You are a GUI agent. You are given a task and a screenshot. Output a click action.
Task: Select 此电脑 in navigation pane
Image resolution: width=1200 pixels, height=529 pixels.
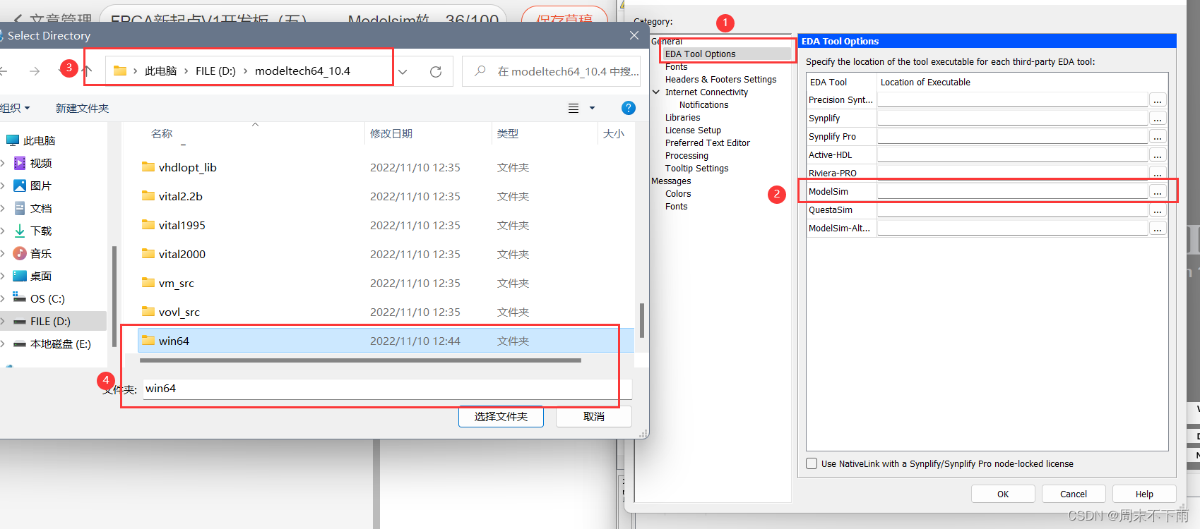(39, 140)
